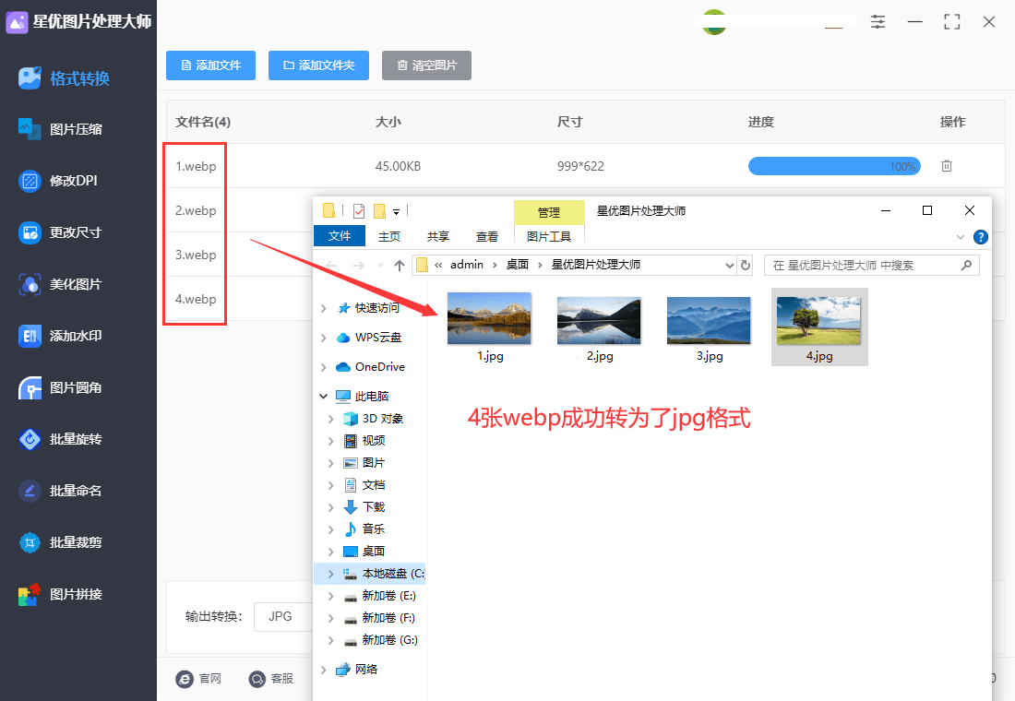The height and width of the screenshot is (701, 1015).
Task: Switch to the 查看 tab in Explorer
Action: click(486, 236)
